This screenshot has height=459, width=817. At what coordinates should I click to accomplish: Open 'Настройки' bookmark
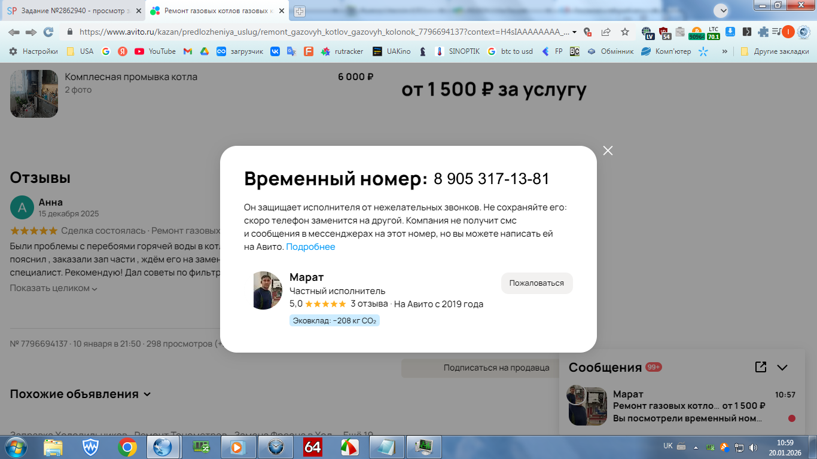pyautogui.click(x=33, y=51)
